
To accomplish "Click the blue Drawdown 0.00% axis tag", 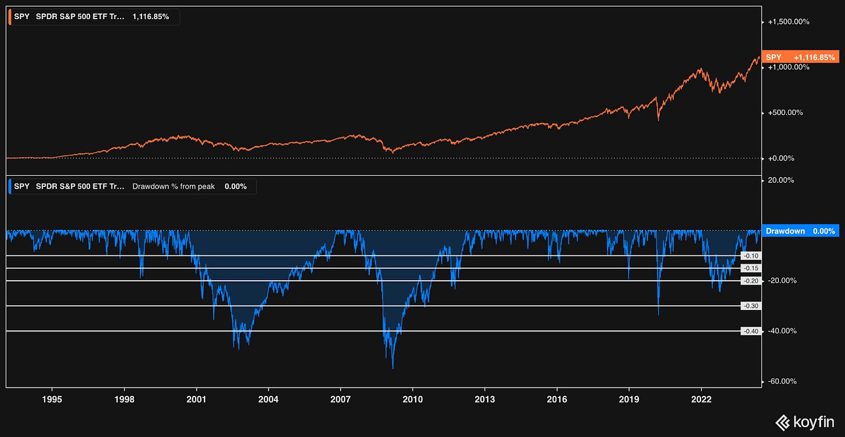I will 800,231.
